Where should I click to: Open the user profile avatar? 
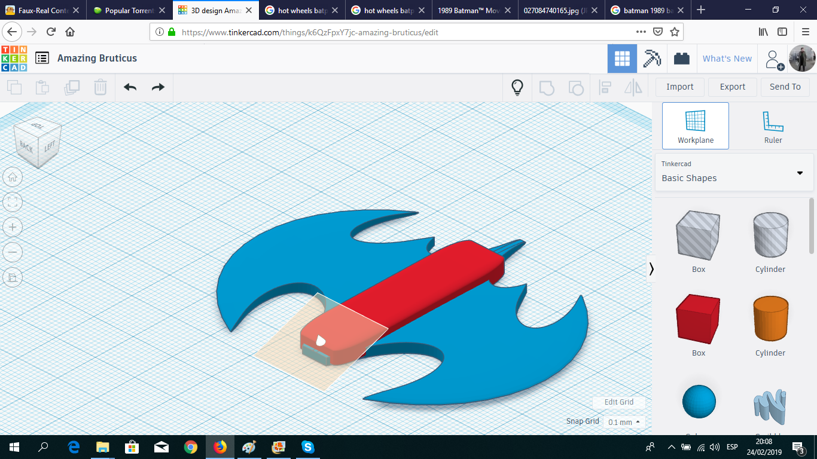(801, 59)
